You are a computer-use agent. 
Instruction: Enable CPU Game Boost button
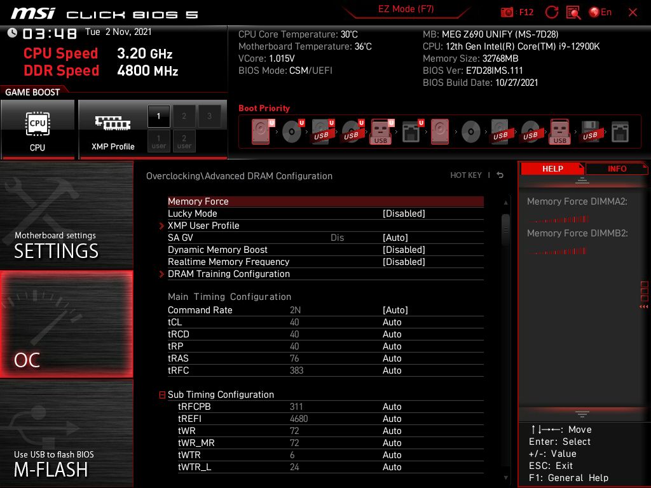pyautogui.click(x=38, y=129)
